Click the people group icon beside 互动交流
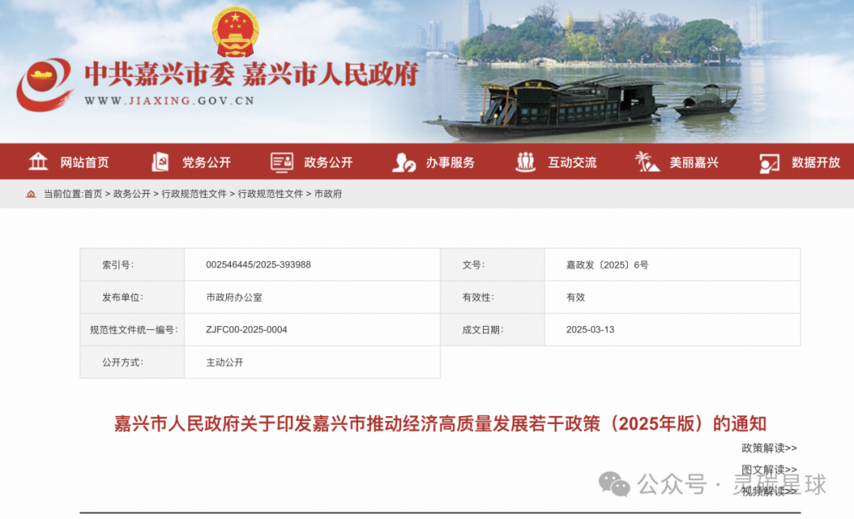This screenshot has height=519, width=854. pyautogui.click(x=526, y=162)
